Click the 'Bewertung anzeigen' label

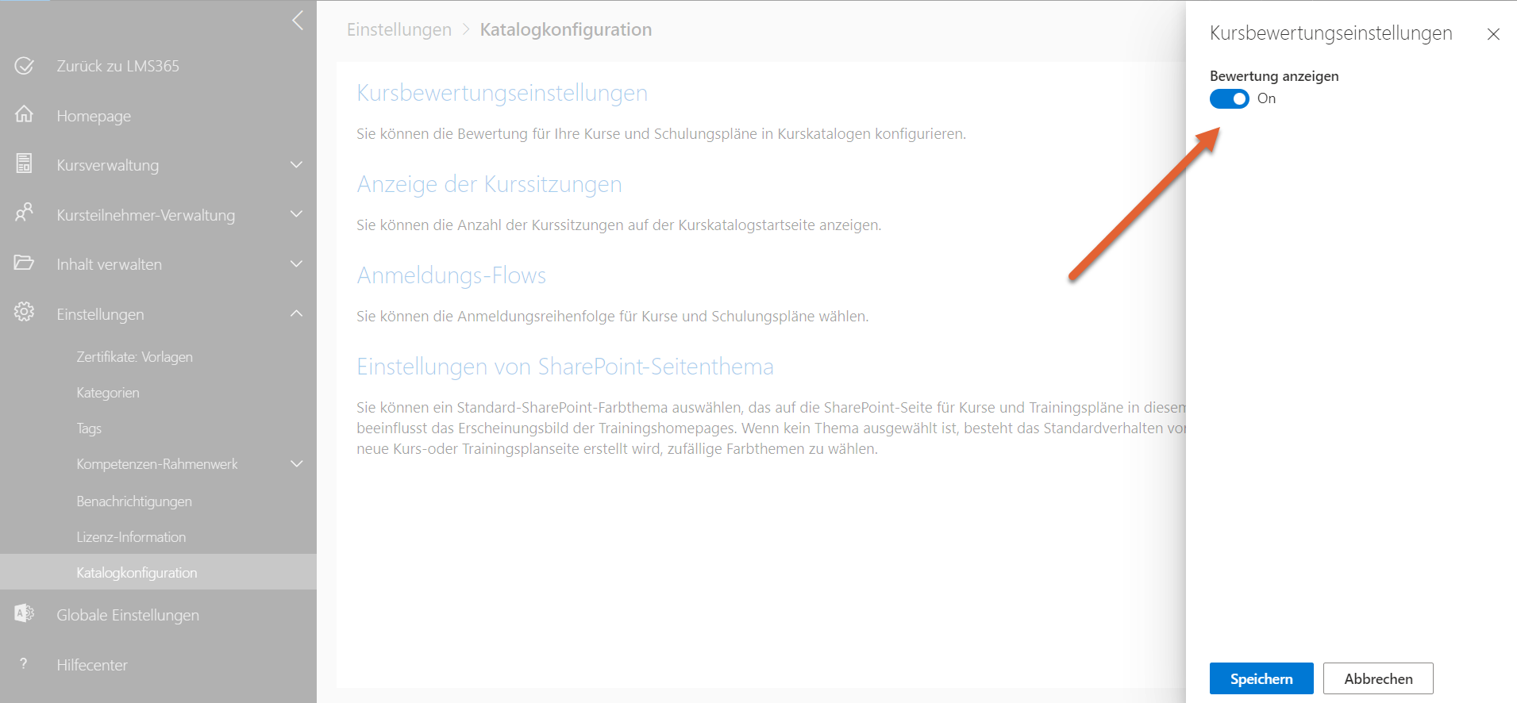[x=1274, y=76]
